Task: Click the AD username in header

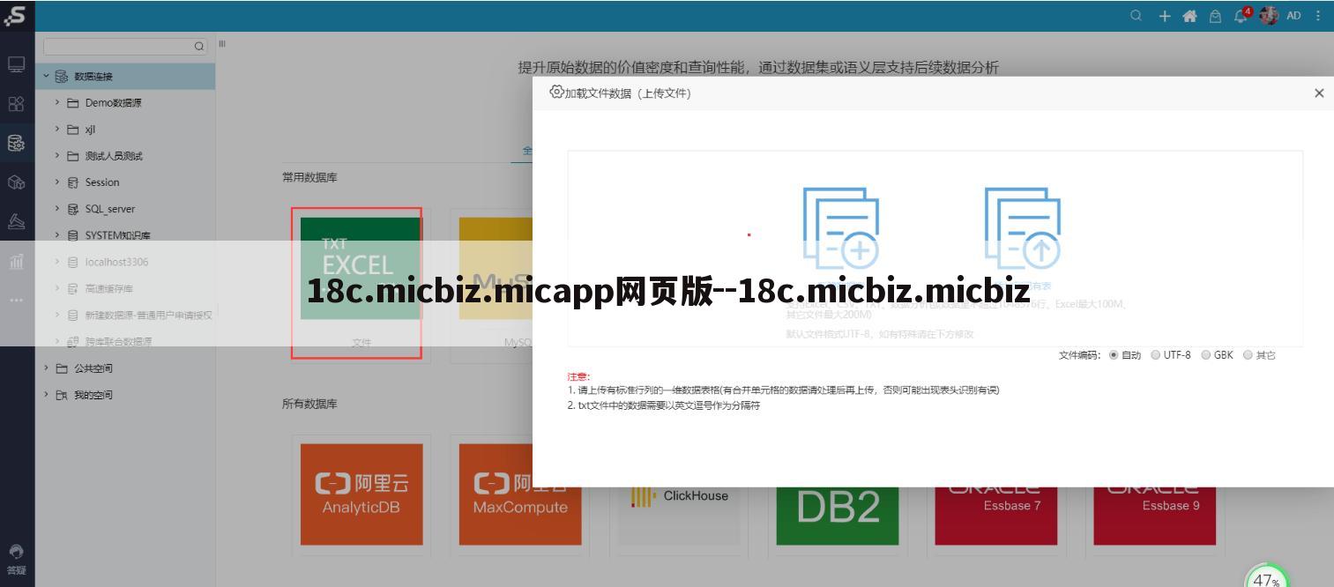Action: pyautogui.click(x=1293, y=16)
